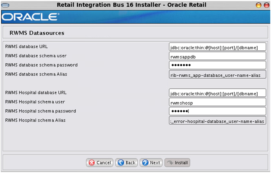Click the 'RWMS Hospital schema Alias' label
Viewport: 271px width, 173px height.
pyautogui.click(x=35, y=120)
